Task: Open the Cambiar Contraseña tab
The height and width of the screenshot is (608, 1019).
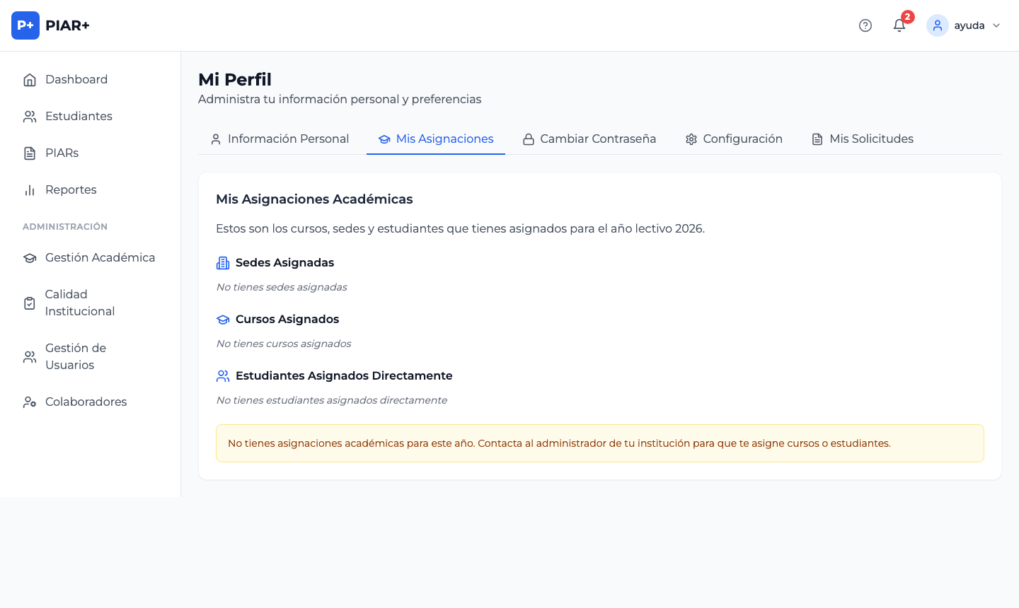Action: (x=589, y=139)
